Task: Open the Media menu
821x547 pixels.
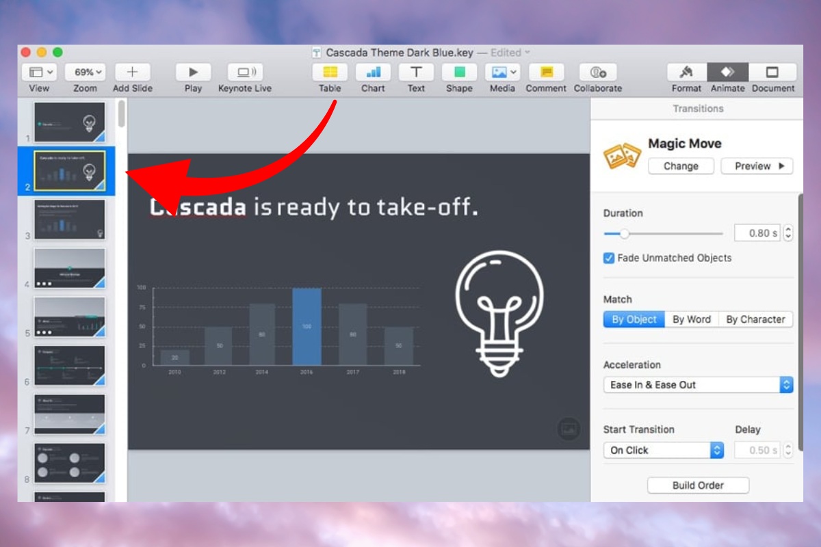Action: pos(501,73)
